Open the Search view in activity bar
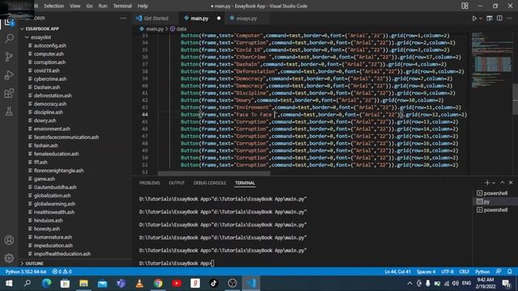 9,38
